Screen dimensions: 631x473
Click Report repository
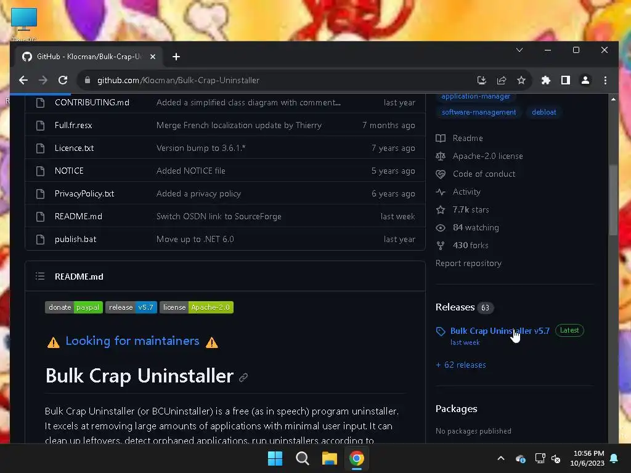[x=468, y=264]
